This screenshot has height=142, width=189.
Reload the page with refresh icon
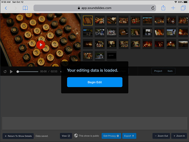pyautogui.click(x=153, y=8)
